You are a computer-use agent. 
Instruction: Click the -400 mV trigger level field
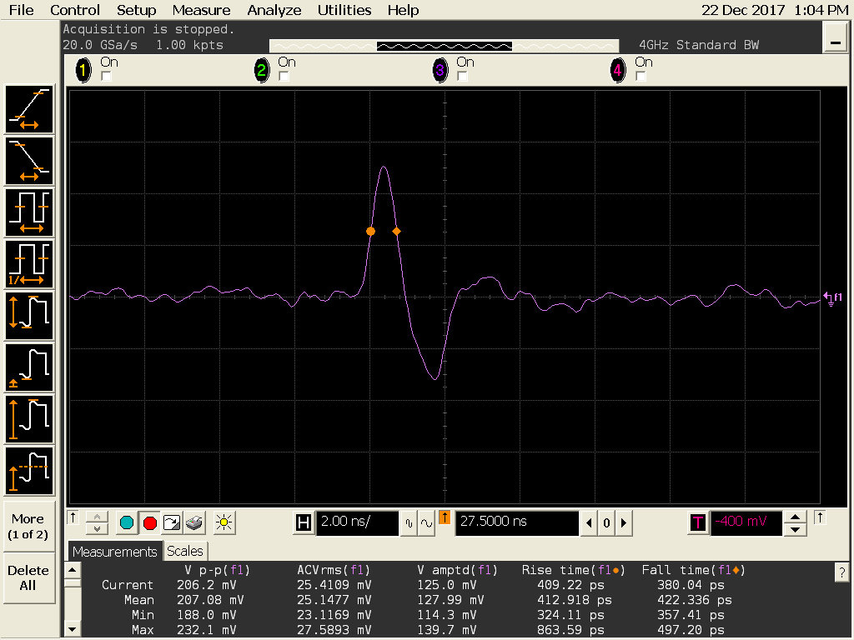pyautogui.click(x=746, y=523)
